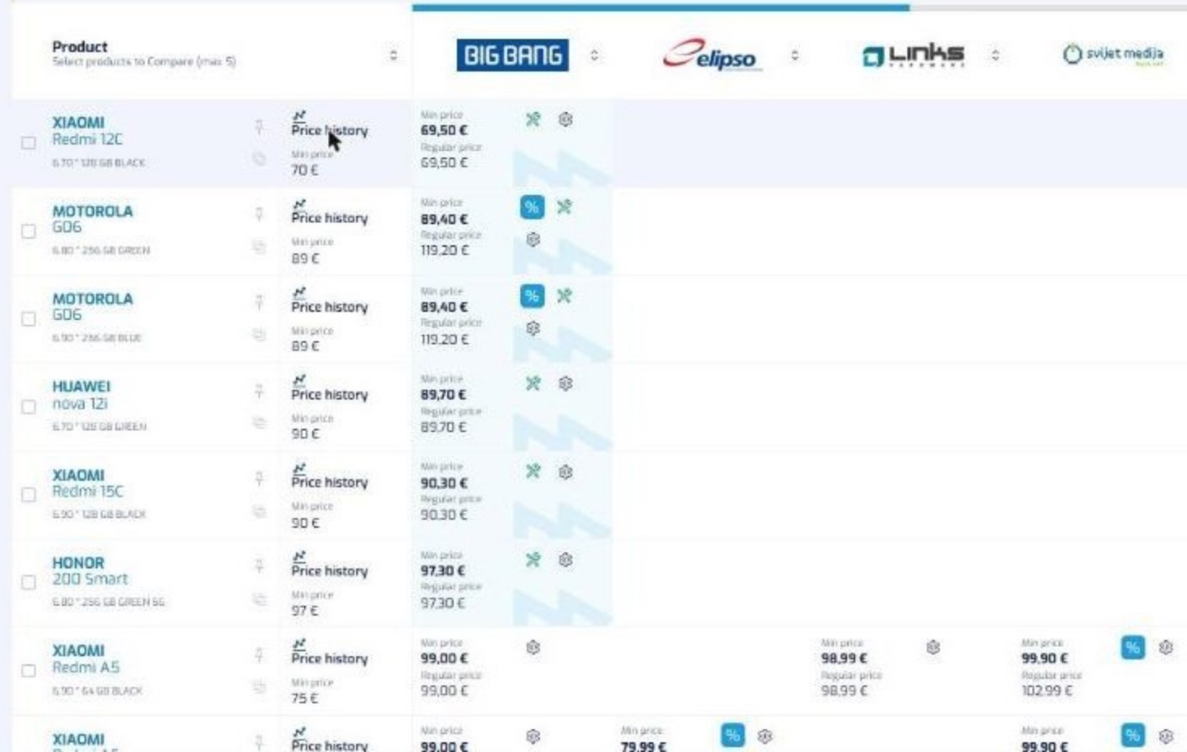Click the Svijet medija store logo

[1113, 54]
